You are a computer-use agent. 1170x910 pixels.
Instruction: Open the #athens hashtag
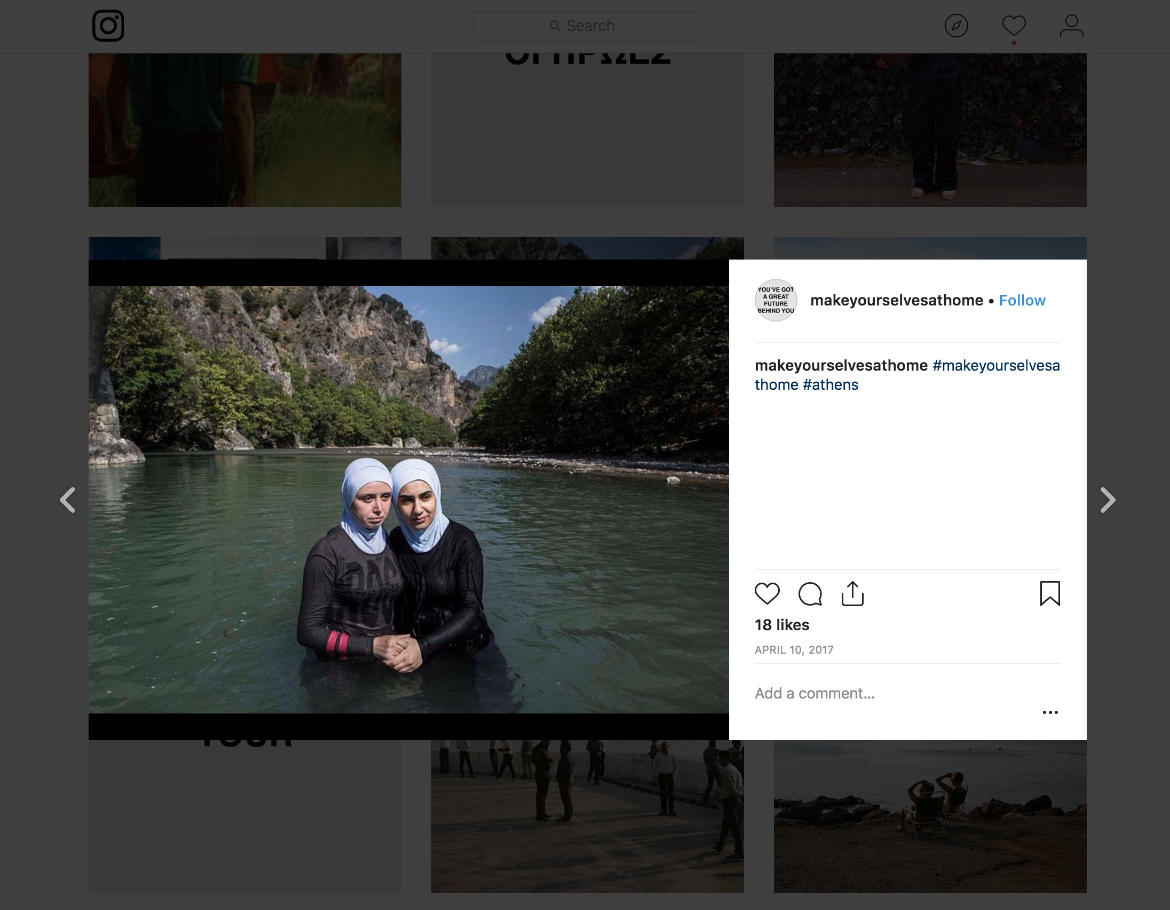pyautogui.click(x=831, y=385)
